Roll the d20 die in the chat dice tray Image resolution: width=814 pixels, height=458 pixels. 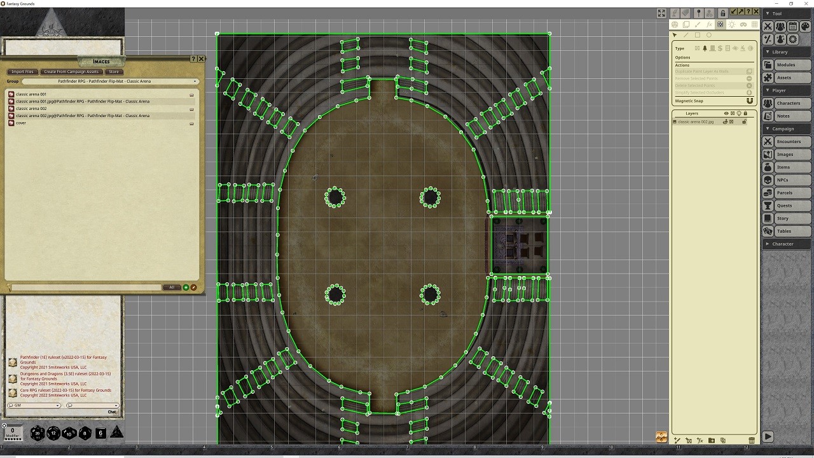coord(37,433)
